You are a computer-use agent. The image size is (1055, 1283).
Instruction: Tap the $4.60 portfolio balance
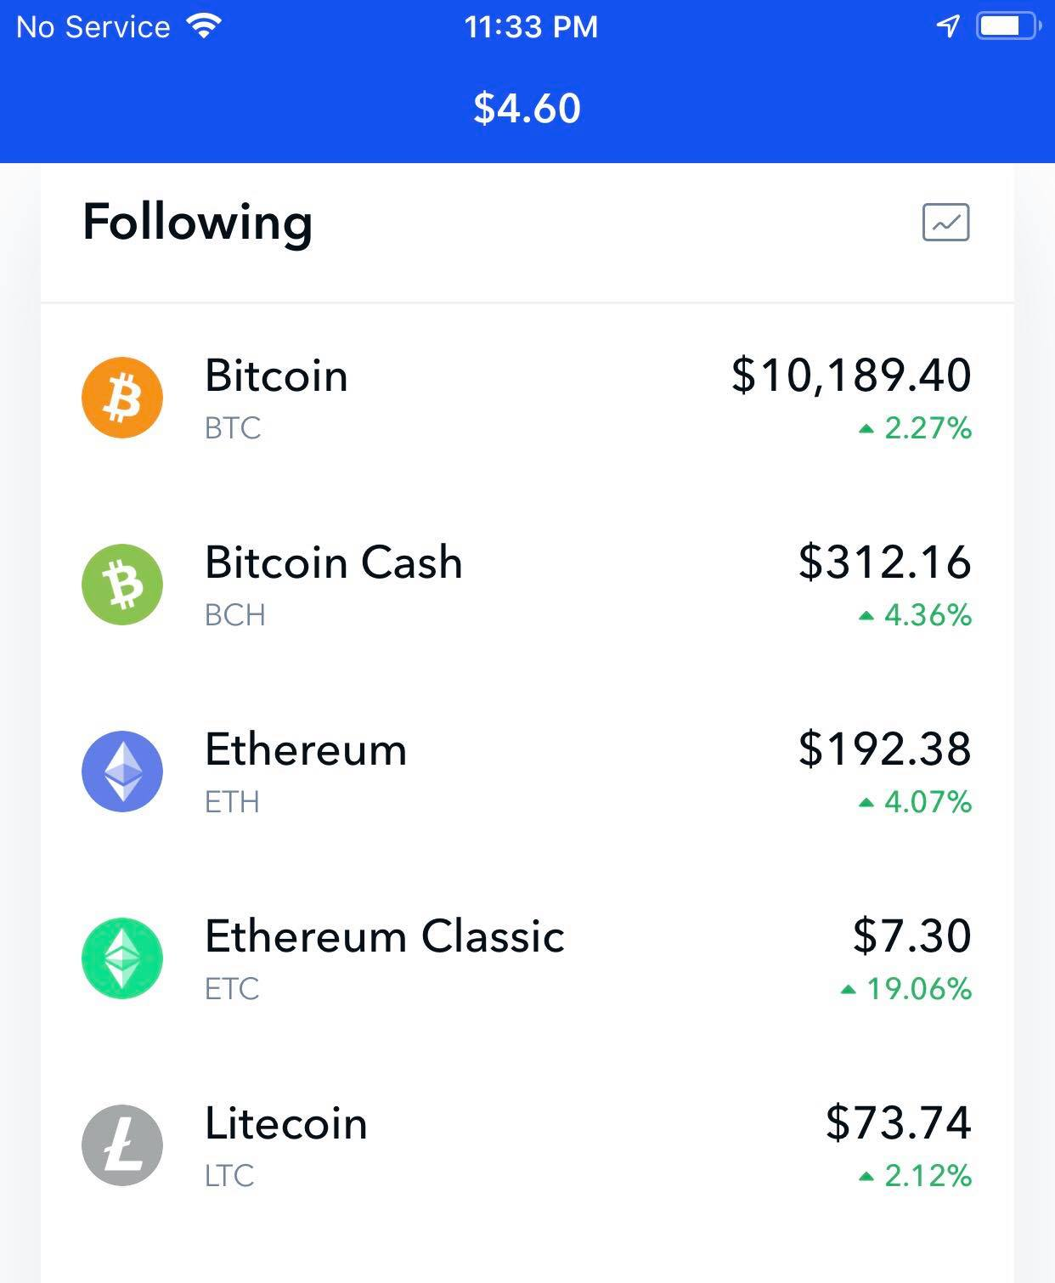coord(527,109)
